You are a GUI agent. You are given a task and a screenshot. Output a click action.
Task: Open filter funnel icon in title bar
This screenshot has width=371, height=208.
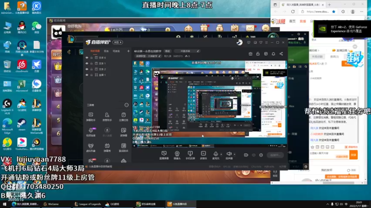tap(261, 43)
